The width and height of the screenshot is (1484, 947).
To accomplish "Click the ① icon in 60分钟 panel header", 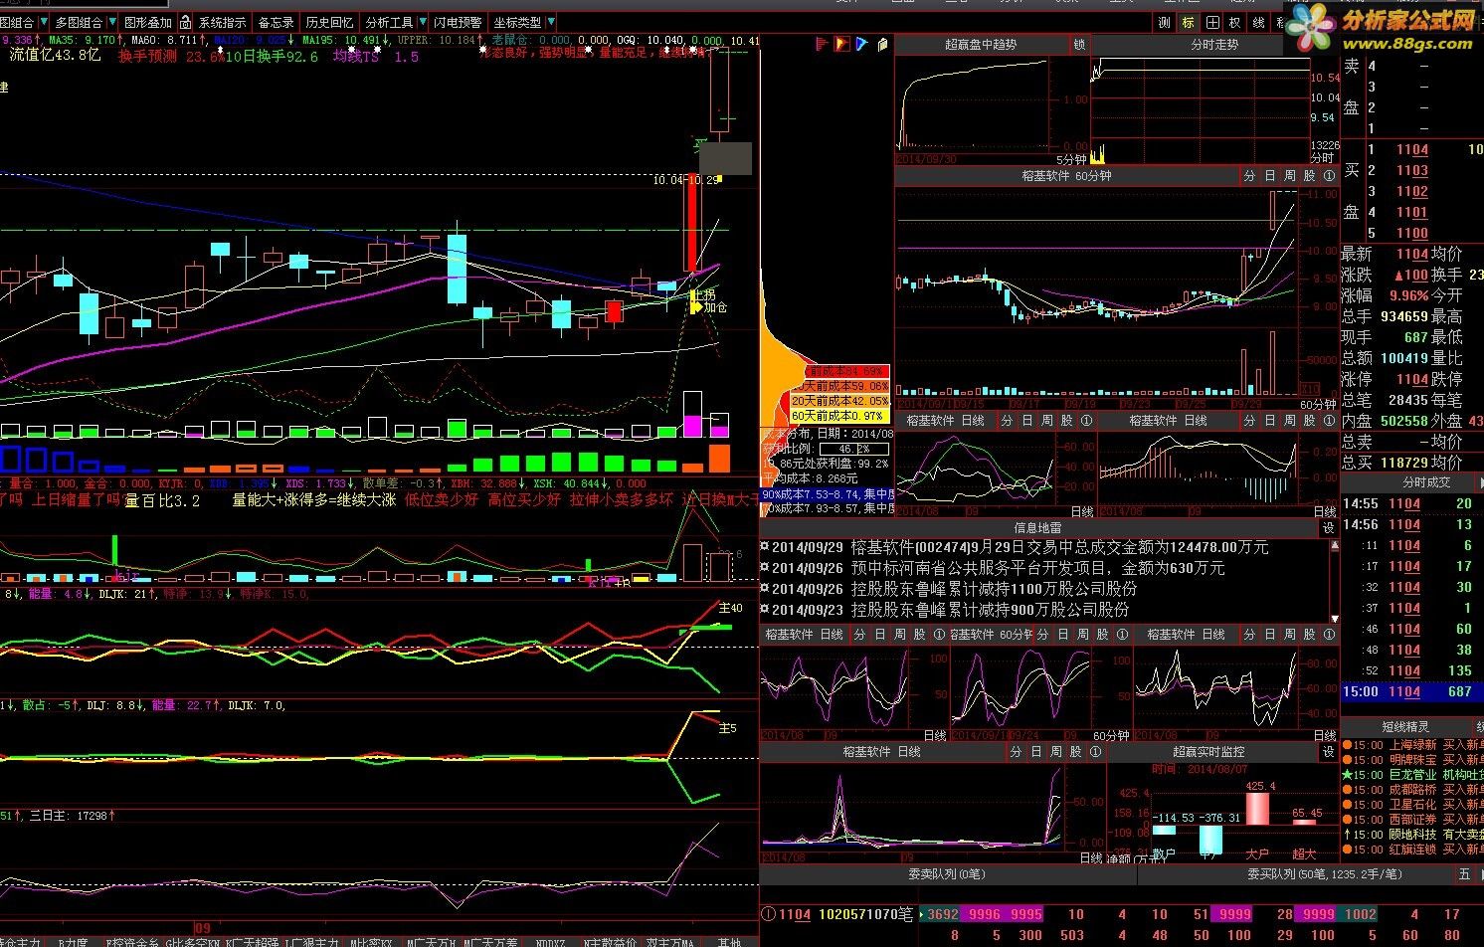I will (x=1330, y=176).
